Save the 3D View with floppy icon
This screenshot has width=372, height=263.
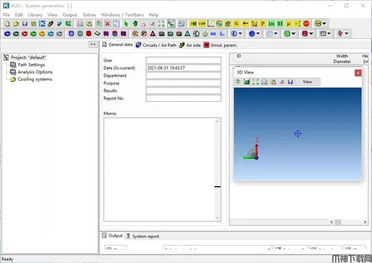point(290,82)
